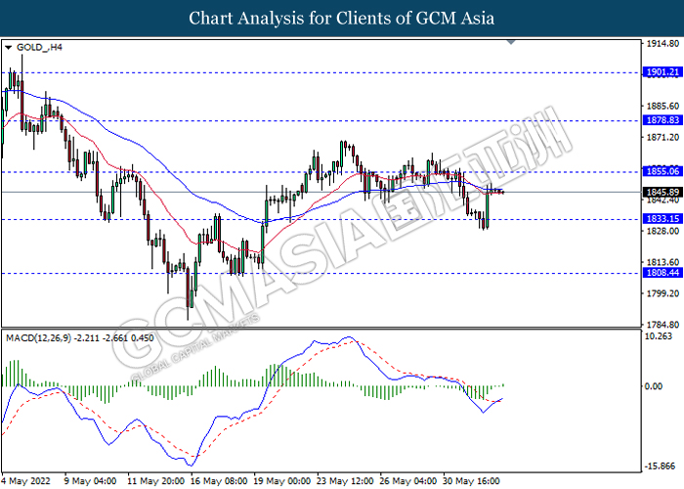Click the current price 1845.89 label
The height and width of the screenshot is (489, 684).
click(663, 192)
